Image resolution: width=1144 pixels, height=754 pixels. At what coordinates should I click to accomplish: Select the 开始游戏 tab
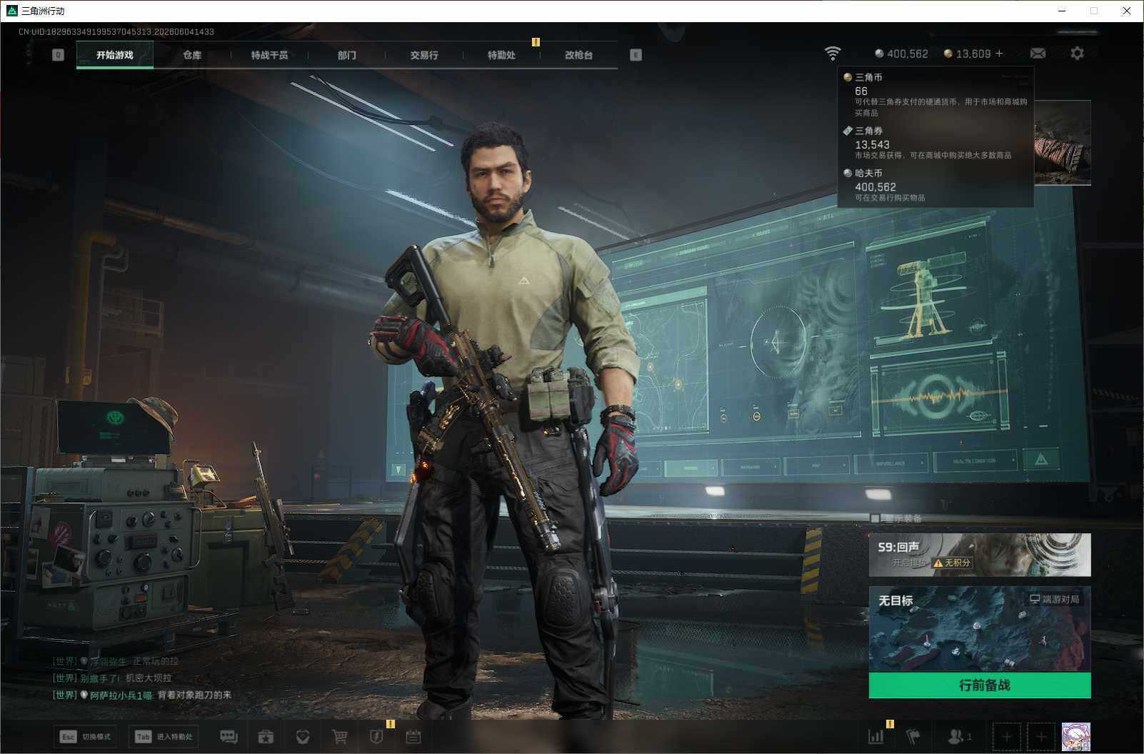coord(115,55)
